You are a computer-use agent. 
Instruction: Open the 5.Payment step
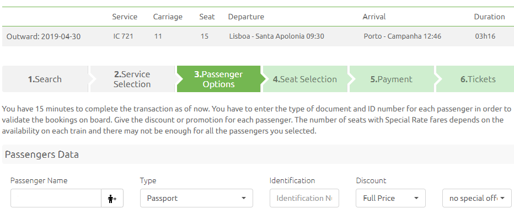(x=392, y=79)
